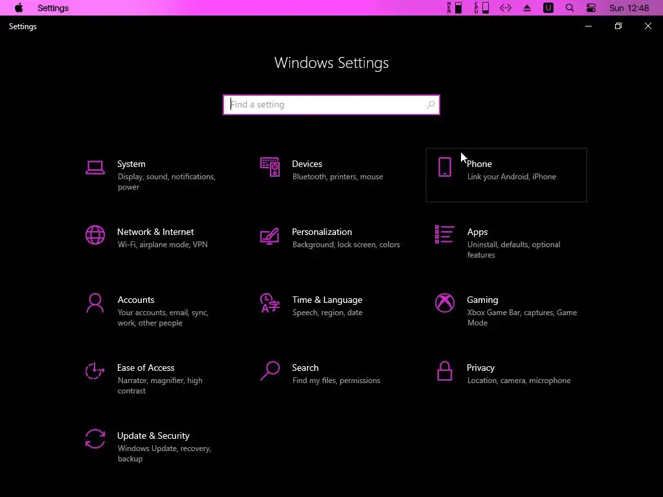Open the Control Center menu bar icon

click(x=591, y=8)
